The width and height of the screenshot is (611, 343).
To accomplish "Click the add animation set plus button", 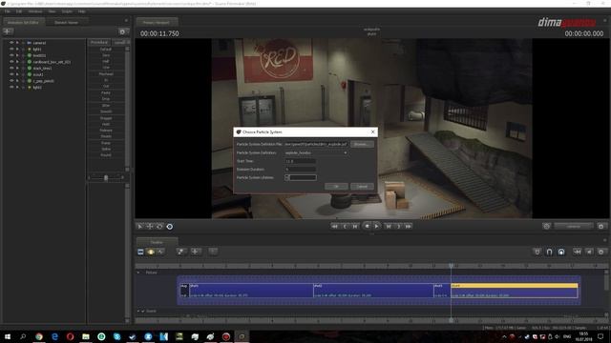I will coord(8,31).
